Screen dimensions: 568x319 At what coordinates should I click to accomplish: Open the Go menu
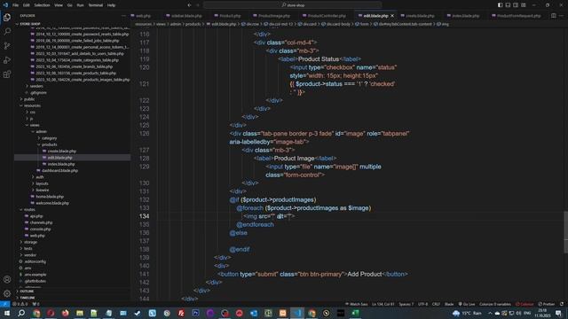(x=69, y=5)
